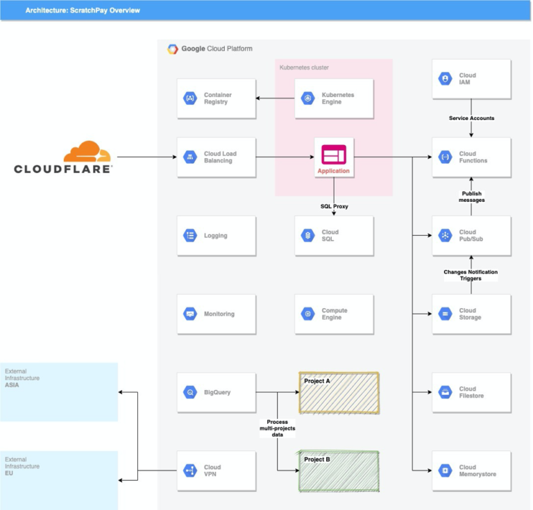Click the Cloud Functions icon
Image resolution: width=533 pixels, height=510 pixels.
445,157
